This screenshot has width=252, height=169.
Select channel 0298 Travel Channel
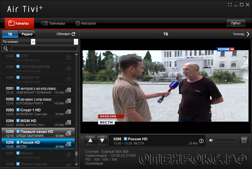pyautogui.click(x=38, y=164)
